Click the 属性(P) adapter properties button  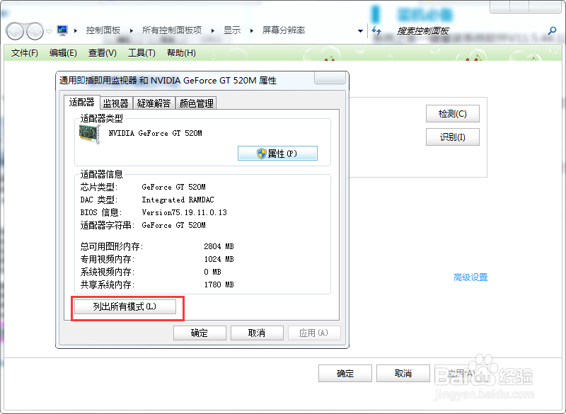point(277,154)
